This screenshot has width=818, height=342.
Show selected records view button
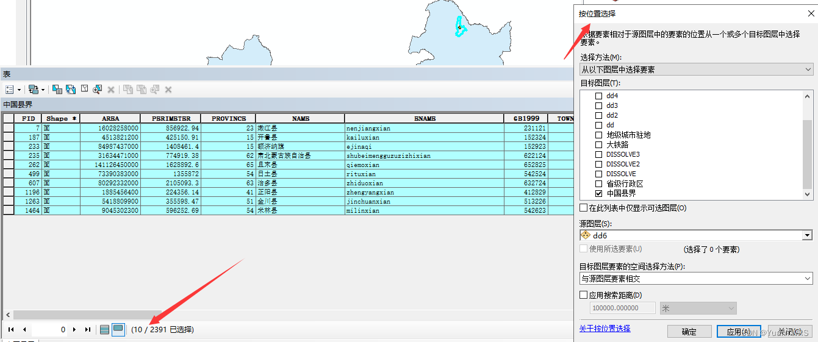tap(118, 329)
